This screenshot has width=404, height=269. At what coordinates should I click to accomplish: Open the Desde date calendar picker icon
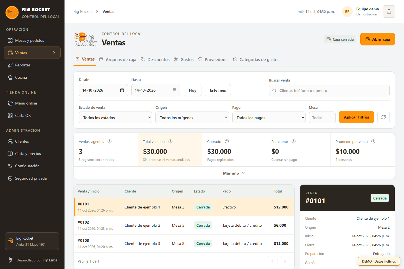(122, 90)
